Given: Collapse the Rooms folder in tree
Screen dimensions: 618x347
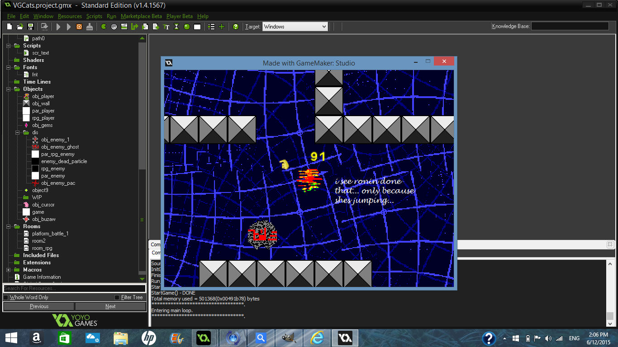Looking at the screenshot, I should [x=8, y=226].
